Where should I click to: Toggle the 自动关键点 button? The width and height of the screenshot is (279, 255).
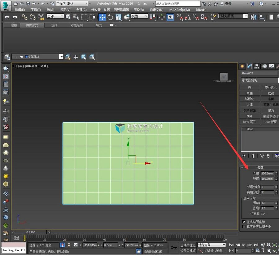188,245
